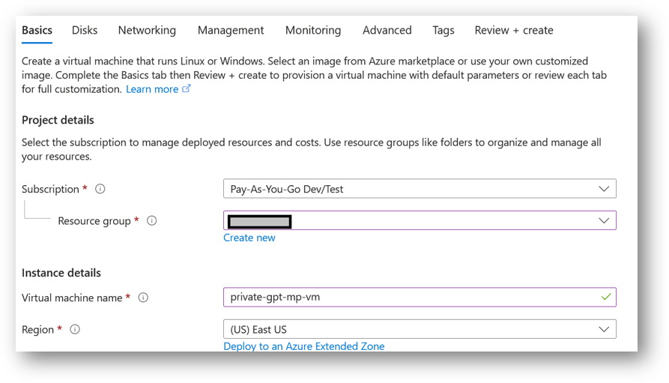Click the external link icon after Learn more
The height and width of the screenshot is (383, 669).
187,89
